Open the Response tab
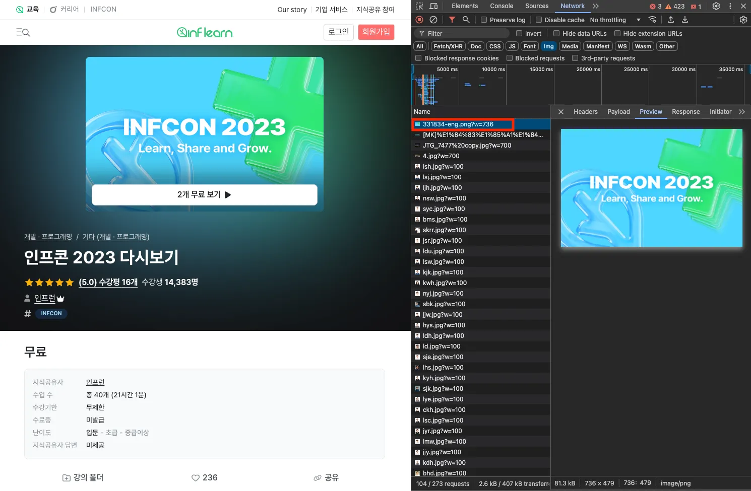This screenshot has height=491, width=751. 686,112
